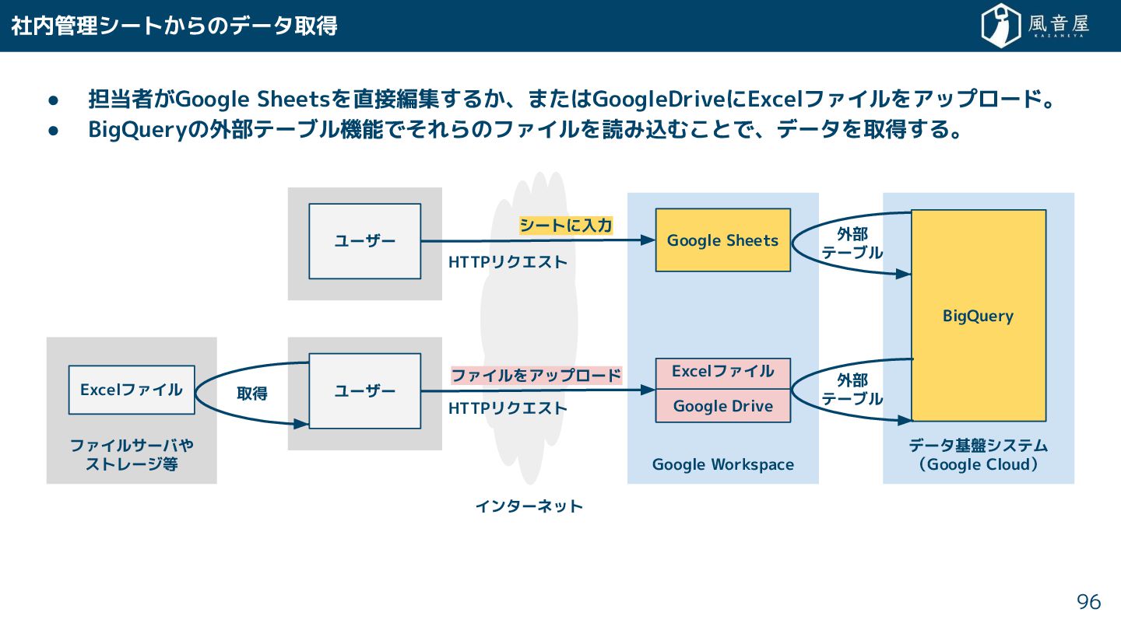This screenshot has width=1121, height=630.
Task: Click the データ基盤システム (Google Cloud) caption
Action: (x=978, y=455)
